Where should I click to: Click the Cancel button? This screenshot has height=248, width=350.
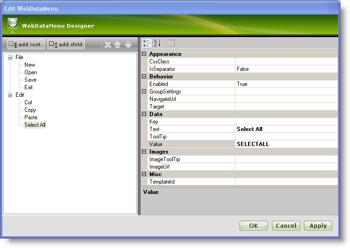click(286, 226)
